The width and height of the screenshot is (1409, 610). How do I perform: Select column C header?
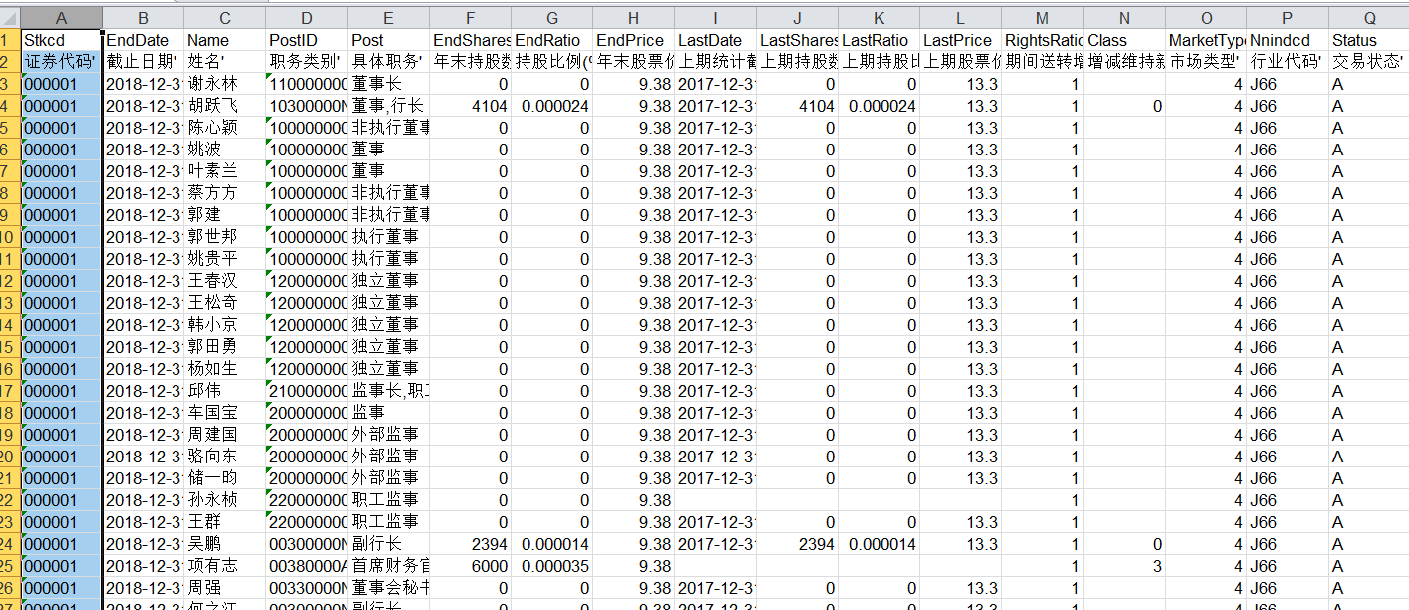click(225, 17)
